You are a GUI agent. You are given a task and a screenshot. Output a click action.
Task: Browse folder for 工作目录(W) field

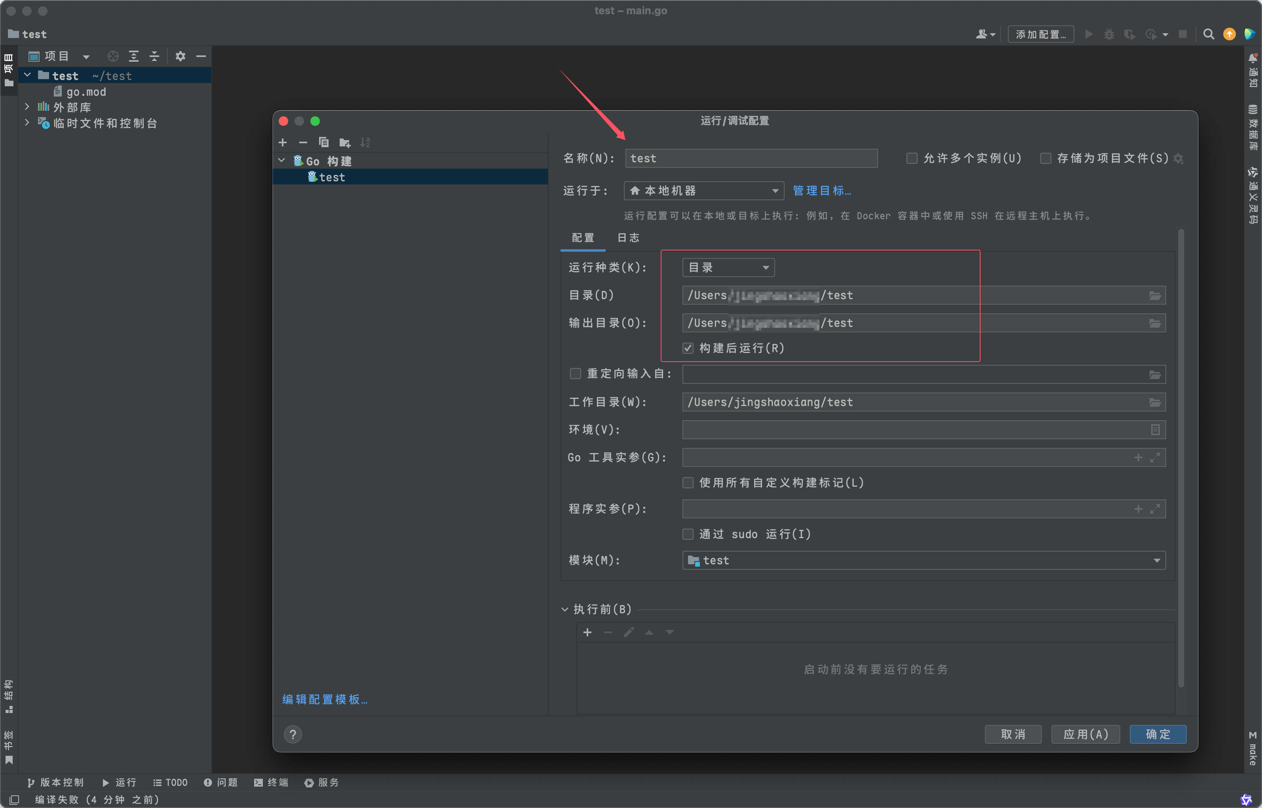[1155, 402]
